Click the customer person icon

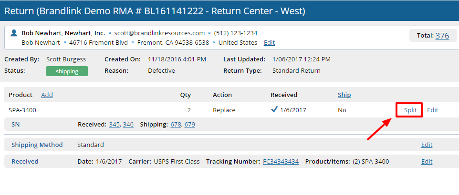point(14,33)
